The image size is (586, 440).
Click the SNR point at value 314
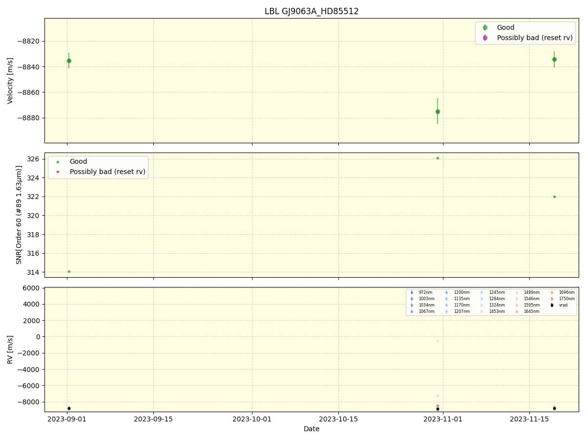click(x=69, y=271)
